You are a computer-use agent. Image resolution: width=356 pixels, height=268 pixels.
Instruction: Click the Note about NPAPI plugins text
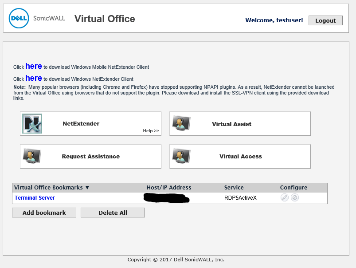[x=174, y=93]
